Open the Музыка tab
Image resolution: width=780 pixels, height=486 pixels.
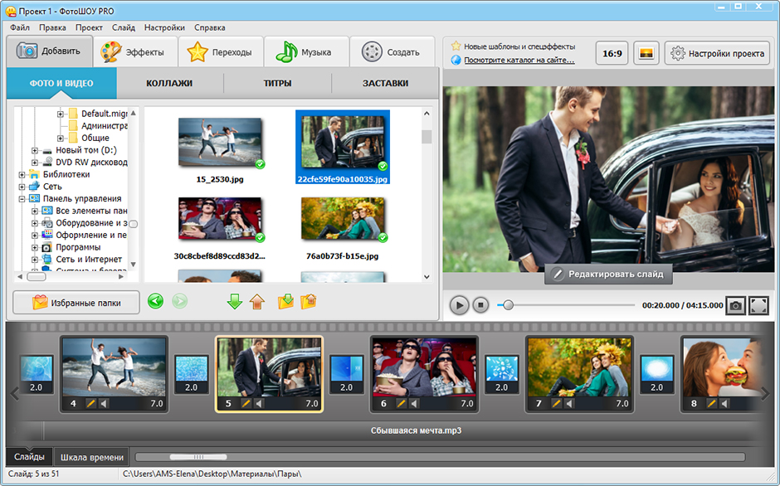point(306,52)
